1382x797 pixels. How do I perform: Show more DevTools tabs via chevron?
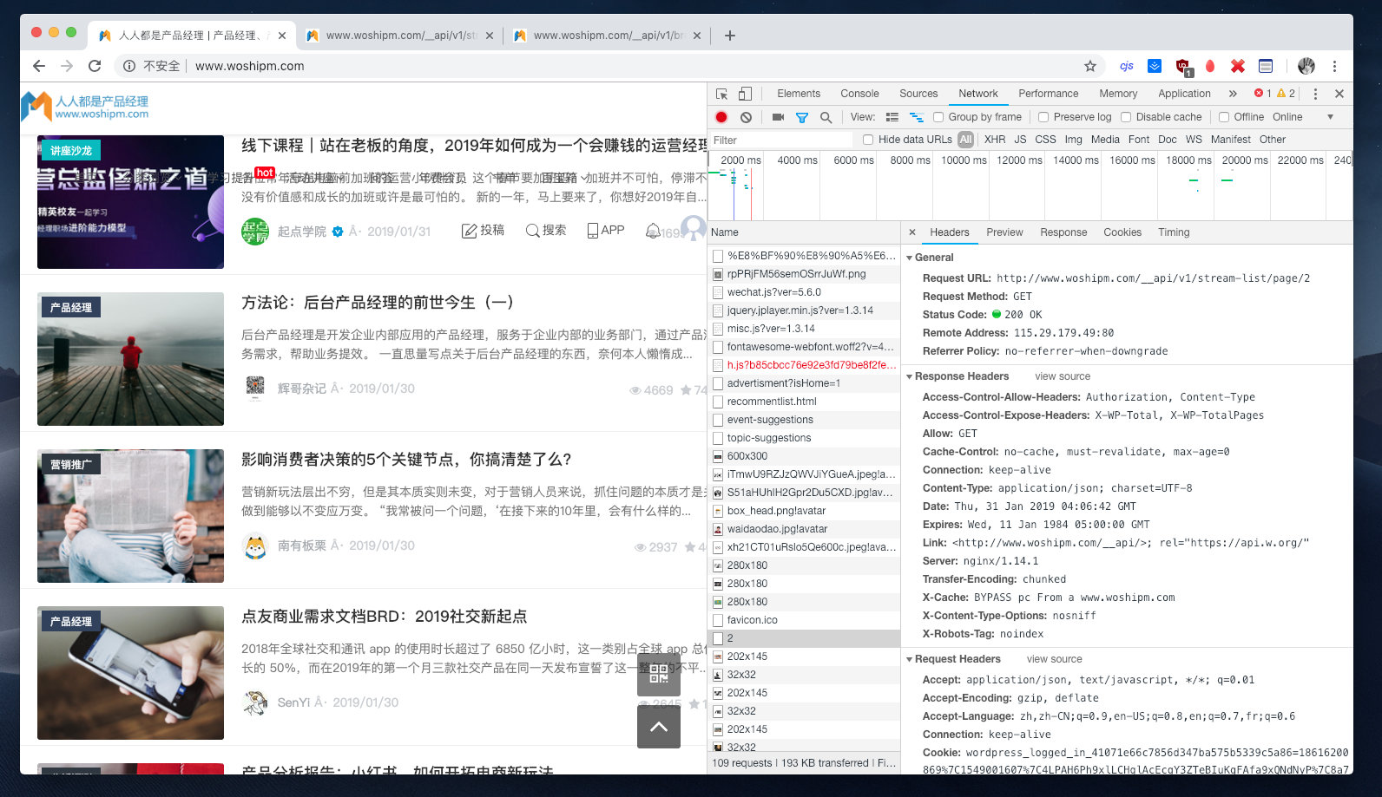(1233, 94)
